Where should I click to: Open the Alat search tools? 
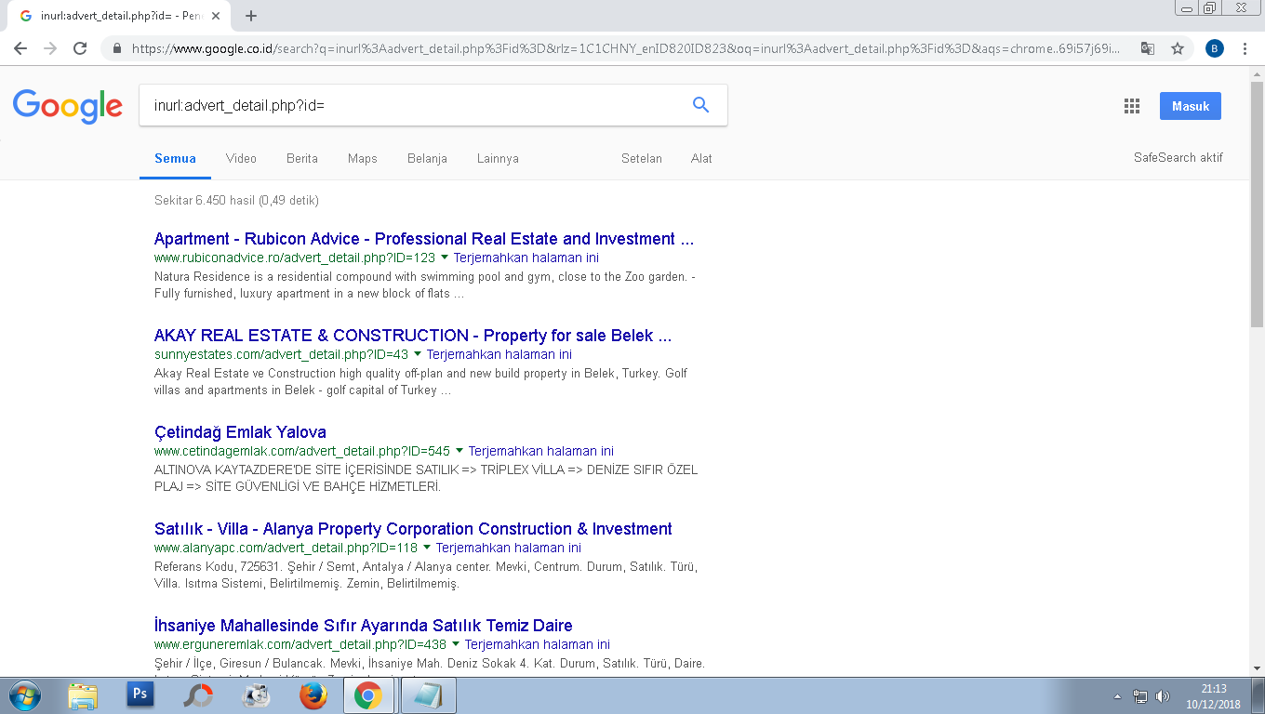(701, 158)
